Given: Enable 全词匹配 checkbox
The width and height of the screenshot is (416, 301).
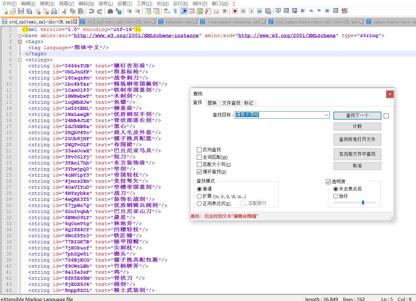Looking at the screenshot, I should (199, 157).
